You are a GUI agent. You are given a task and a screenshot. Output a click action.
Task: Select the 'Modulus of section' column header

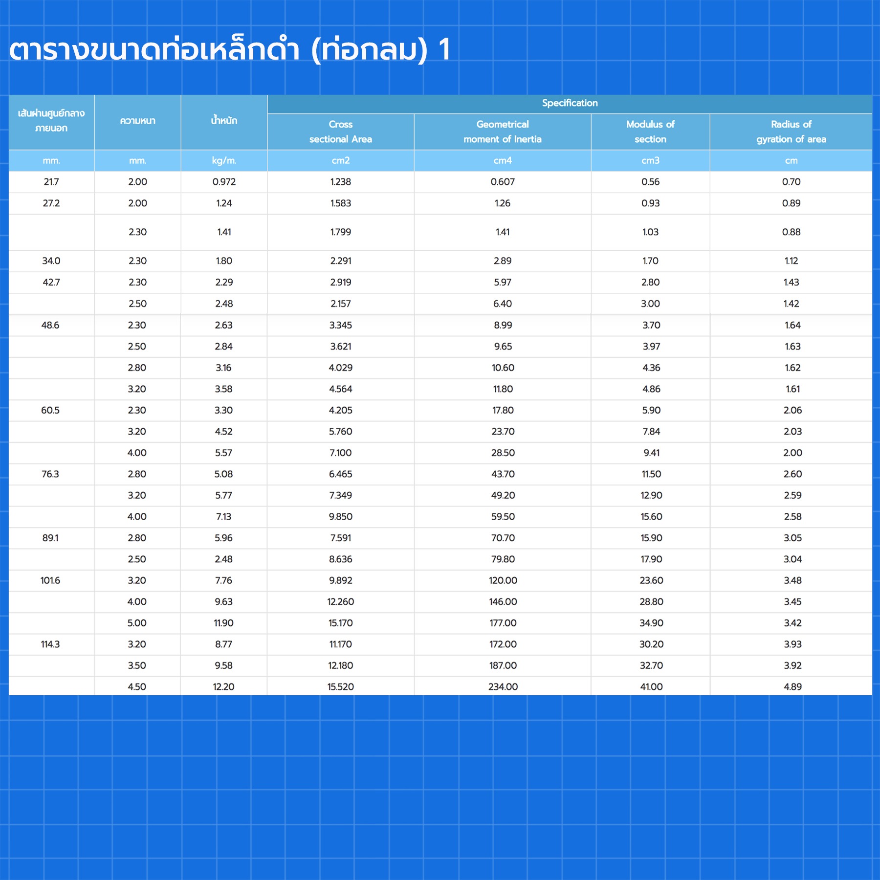650,132
